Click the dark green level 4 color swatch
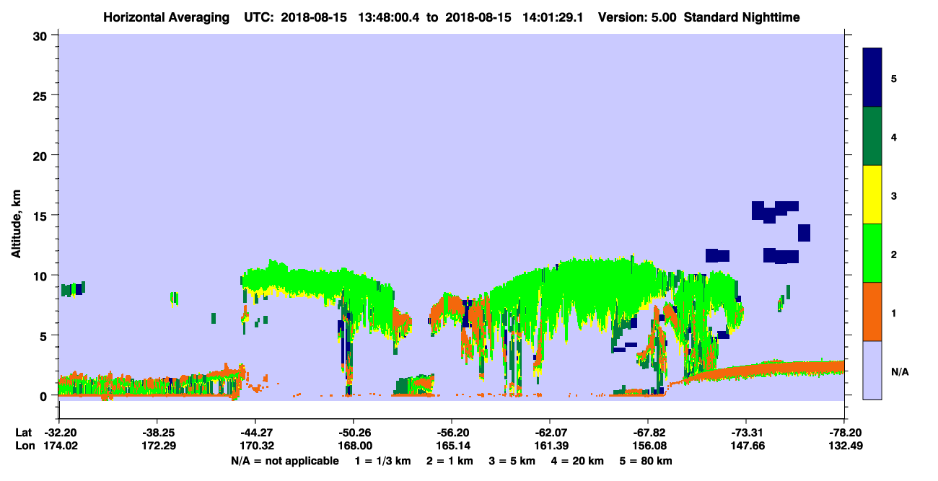 [872, 136]
